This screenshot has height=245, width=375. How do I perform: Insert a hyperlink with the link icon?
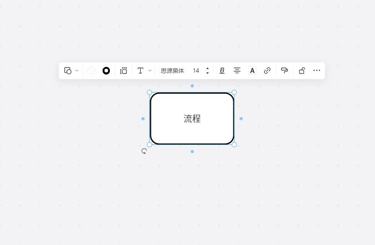pyautogui.click(x=267, y=70)
